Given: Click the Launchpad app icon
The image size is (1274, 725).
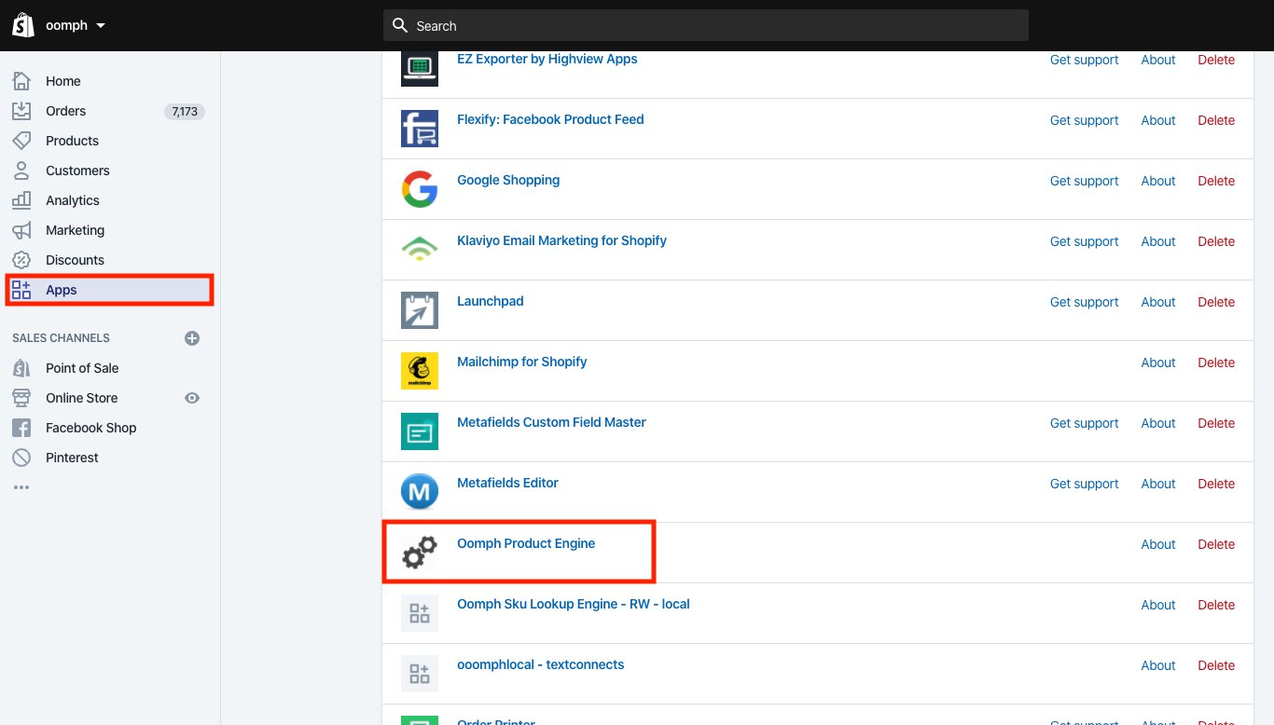Looking at the screenshot, I should click(420, 310).
